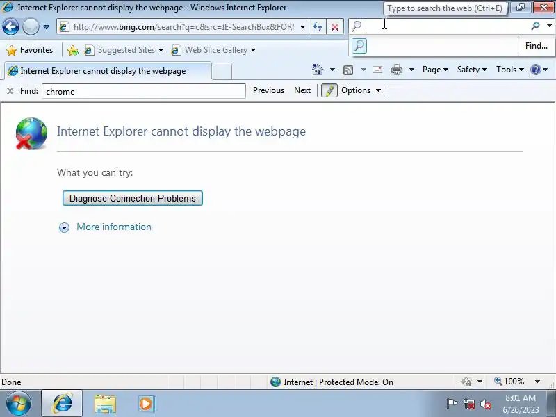Open Windows Explorer from taskbar
Image resolution: width=556 pixels, height=417 pixels.
pos(105,404)
